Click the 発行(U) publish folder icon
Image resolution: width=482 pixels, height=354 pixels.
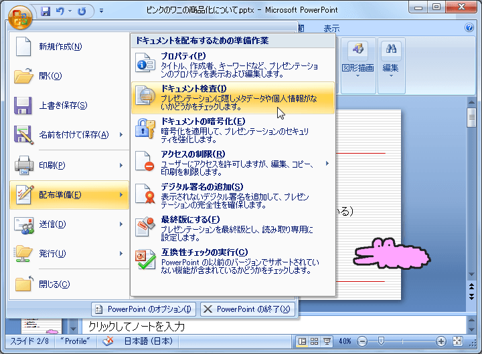click(x=23, y=253)
